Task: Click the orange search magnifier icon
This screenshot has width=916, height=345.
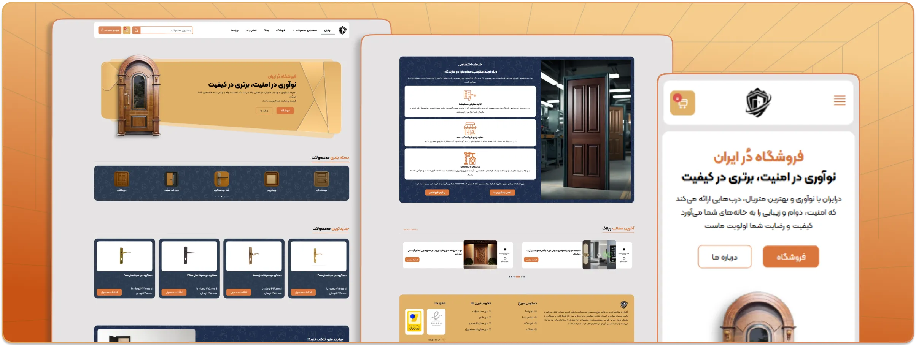Action: [136, 30]
